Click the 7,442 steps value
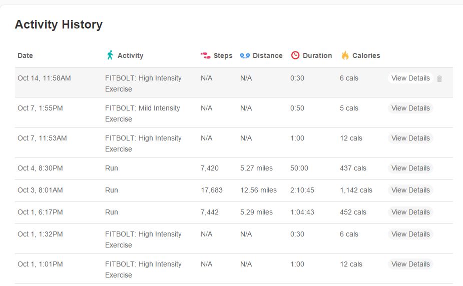The width and height of the screenshot is (463, 286). pos(210,212)
